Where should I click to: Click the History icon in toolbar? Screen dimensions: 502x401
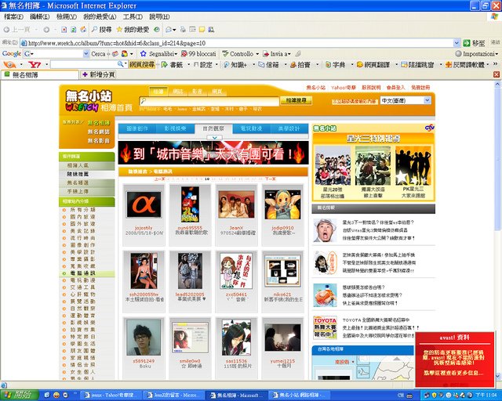pos(157,30)
